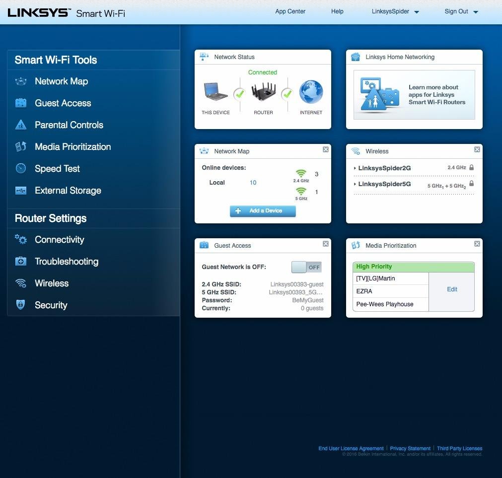Click the 2.4 GHz Wi-Fi signal icon

coord(301,173)
